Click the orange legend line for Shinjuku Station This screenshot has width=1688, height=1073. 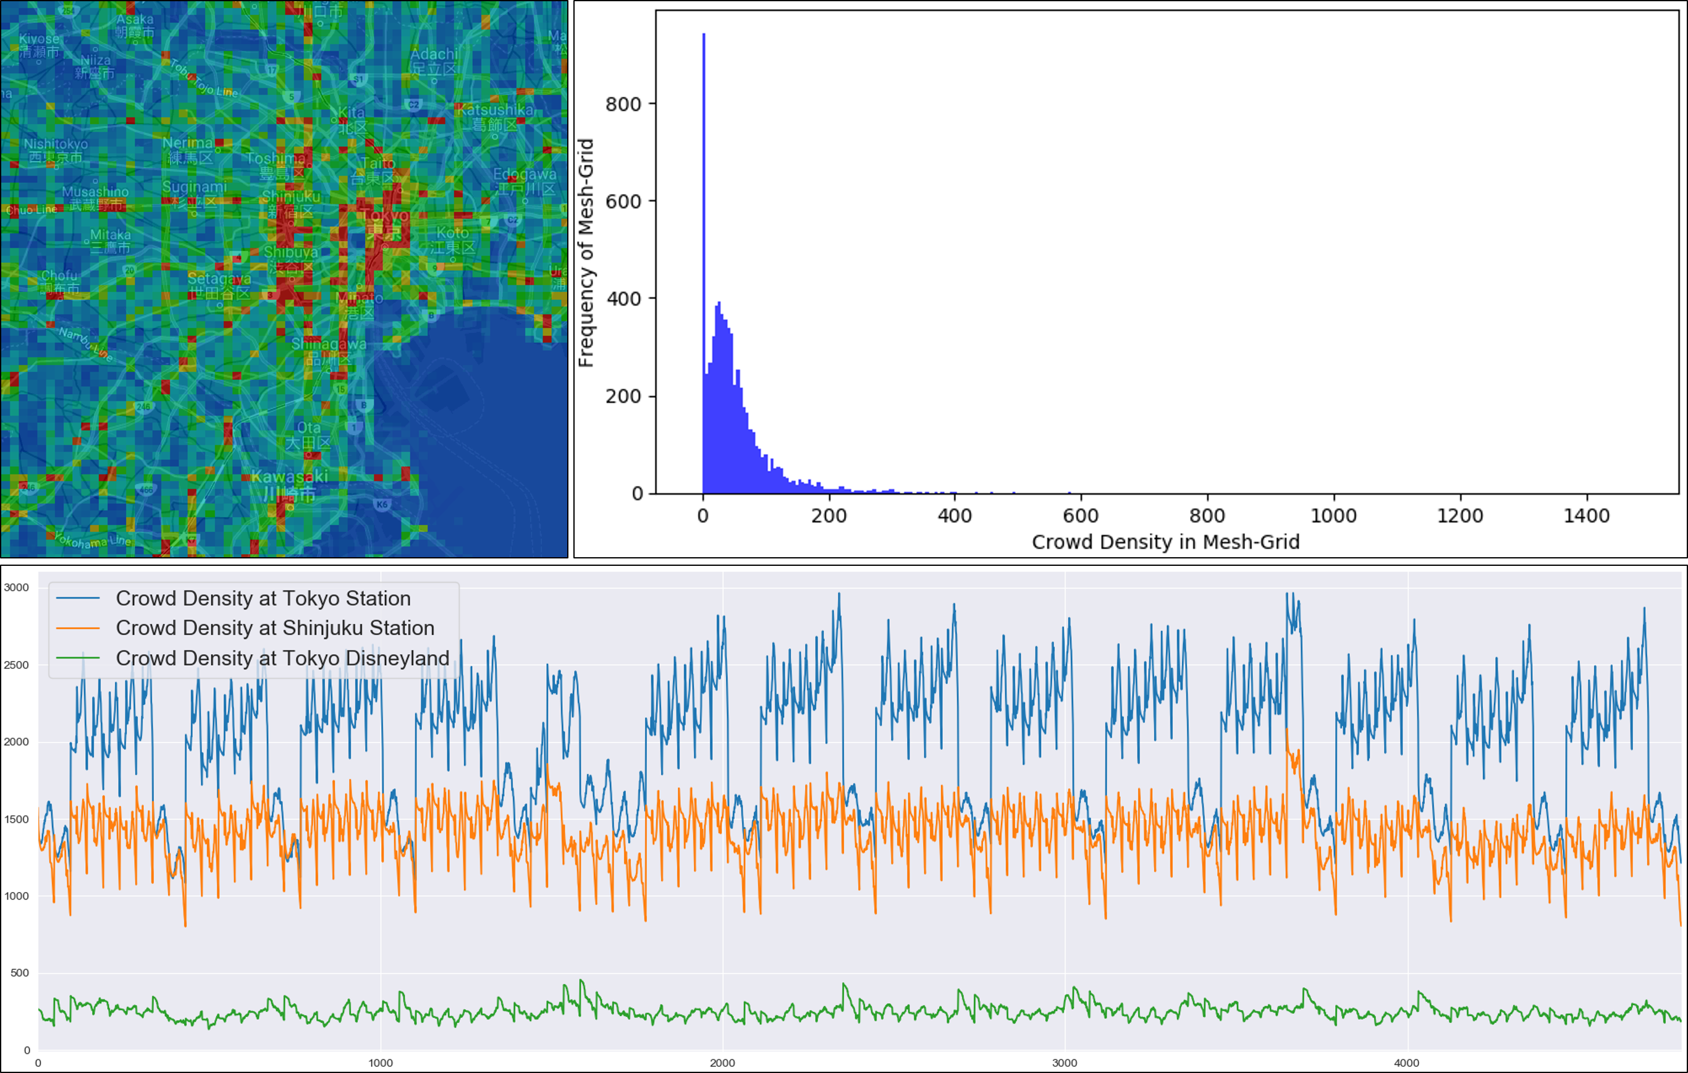tap(78, 628)
